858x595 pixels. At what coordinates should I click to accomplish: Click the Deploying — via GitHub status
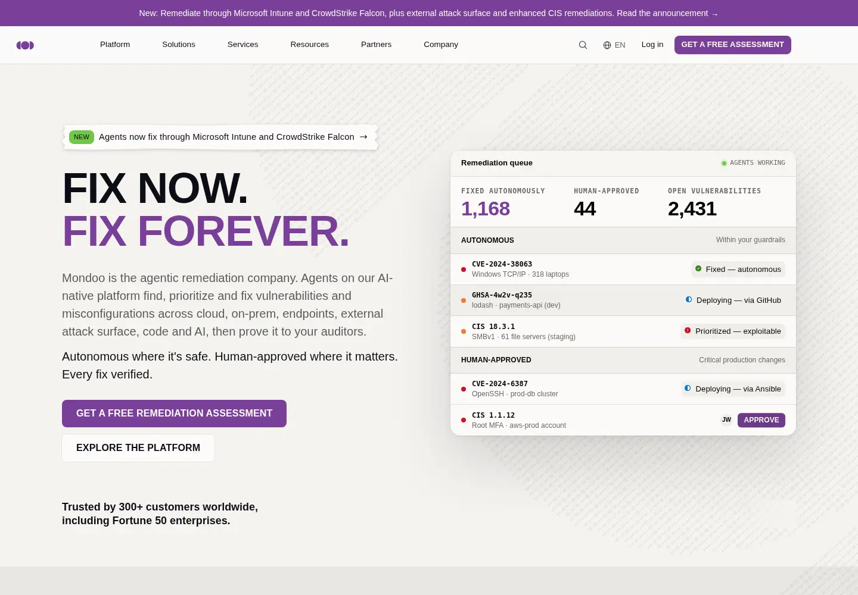(734, 300)
